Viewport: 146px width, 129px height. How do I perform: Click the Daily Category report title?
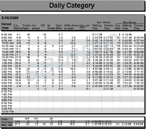72,6
